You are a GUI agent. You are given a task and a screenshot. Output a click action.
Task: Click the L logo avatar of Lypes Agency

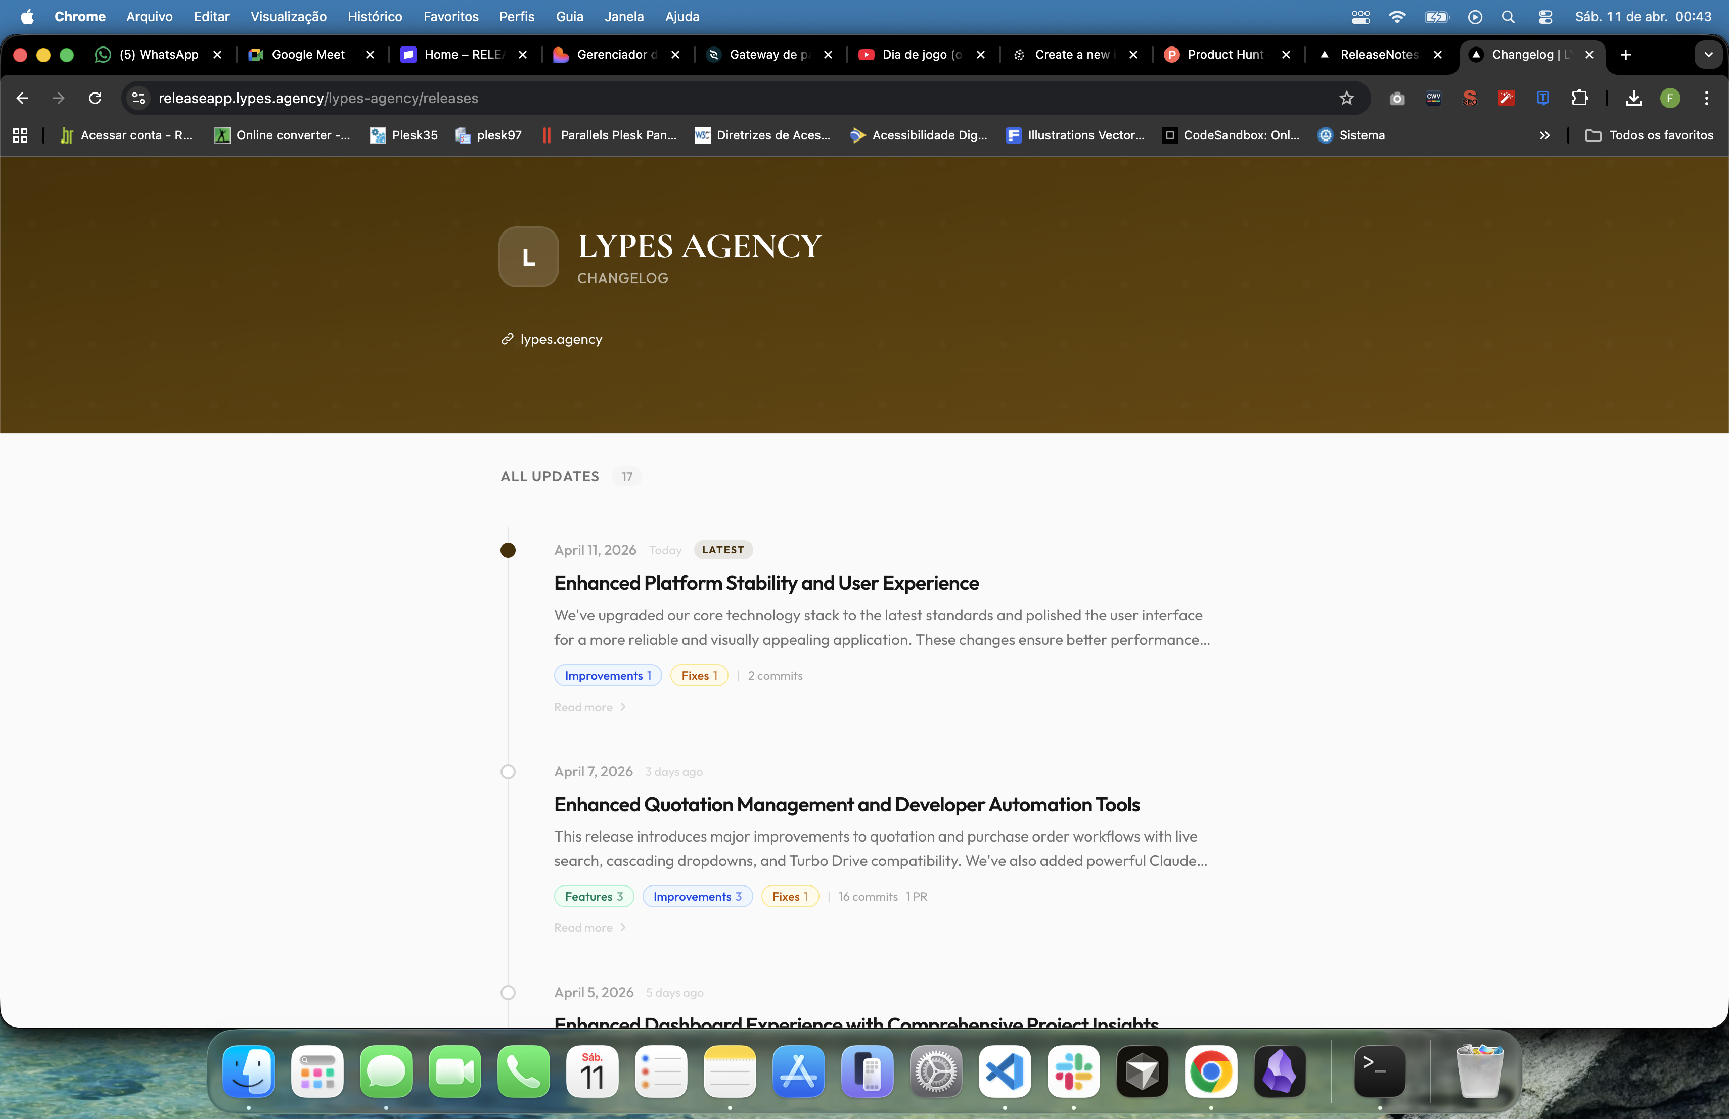(528, 257)
